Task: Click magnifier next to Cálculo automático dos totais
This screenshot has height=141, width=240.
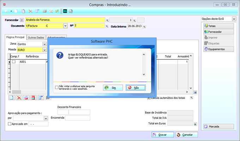Action: pos(192,98)
